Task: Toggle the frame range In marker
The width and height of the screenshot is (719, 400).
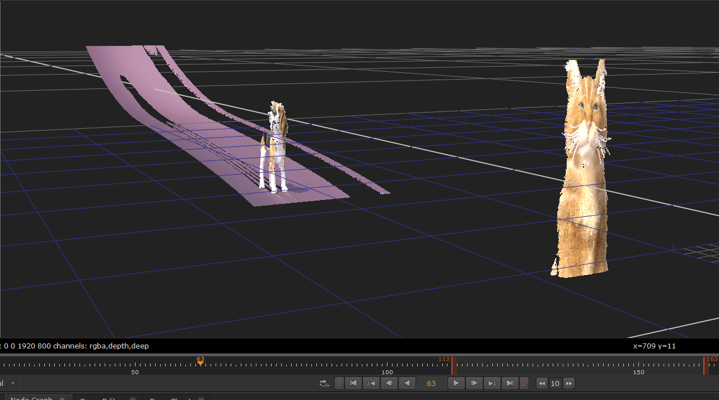Action: [339, 383]
